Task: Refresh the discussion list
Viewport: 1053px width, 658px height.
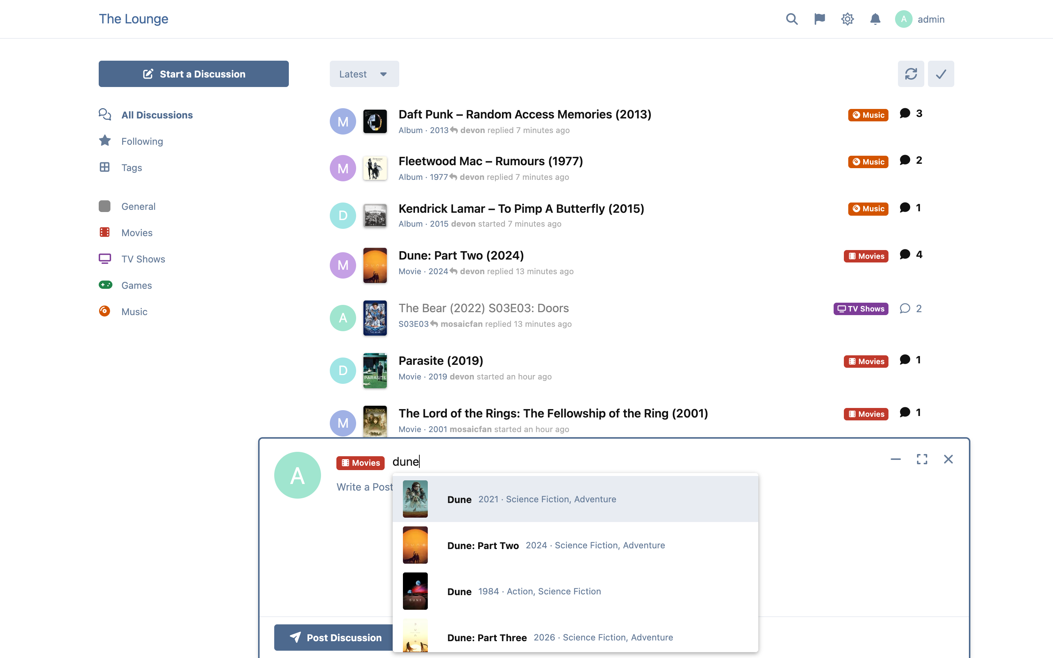Action: pos(911,74)
